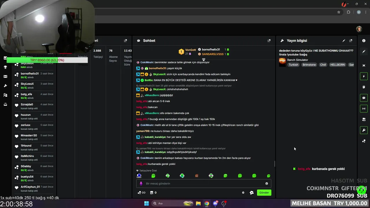Click the HELLBORN stream tag

coord(338,65)
